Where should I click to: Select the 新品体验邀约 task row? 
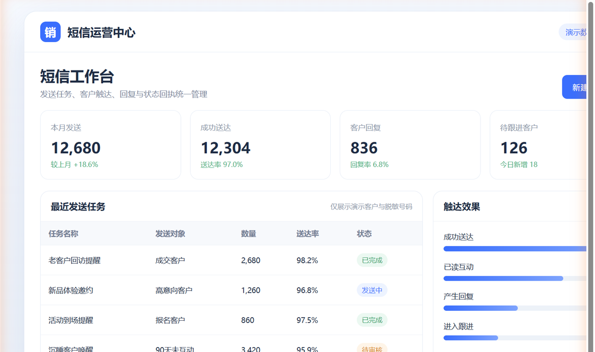(232, 290)
